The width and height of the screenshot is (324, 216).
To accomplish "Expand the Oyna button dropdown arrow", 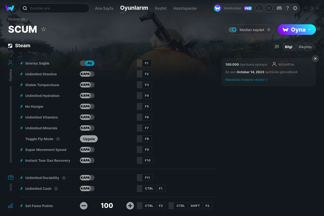I will pyautogui.click(x=310, y=29).
